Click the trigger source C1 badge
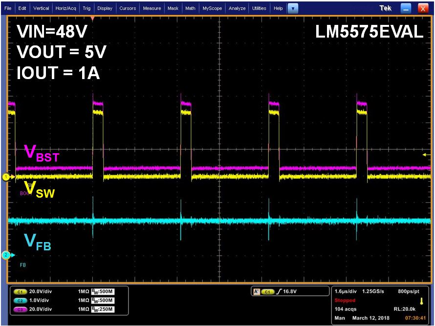 (x=267, y=292)
